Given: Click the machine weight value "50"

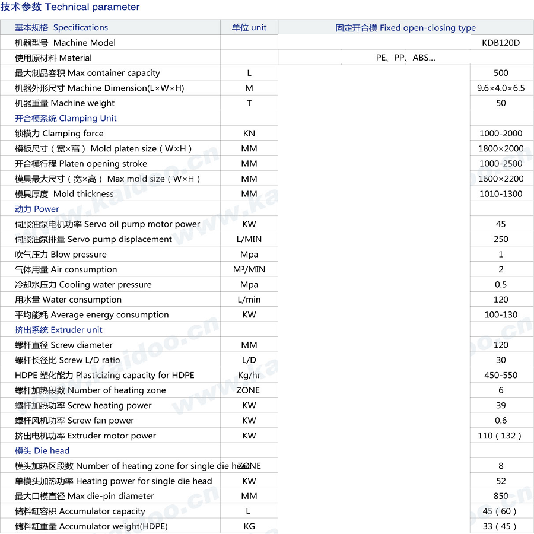Looking at the screenshot, I should [501, 103].
